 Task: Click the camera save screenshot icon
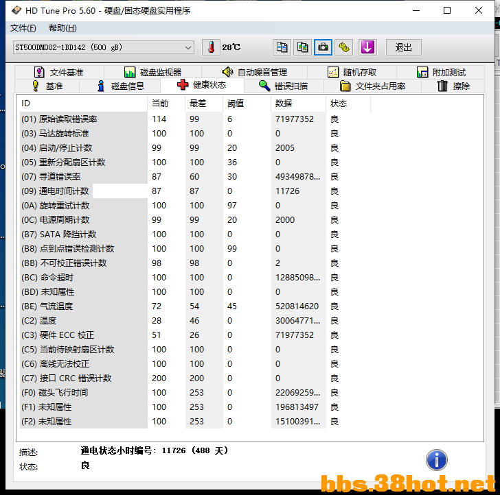point(323,47)
